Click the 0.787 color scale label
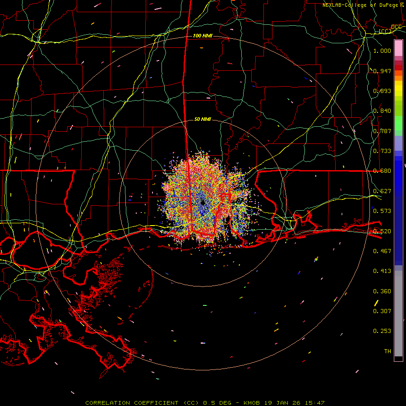 click(382, 131)
